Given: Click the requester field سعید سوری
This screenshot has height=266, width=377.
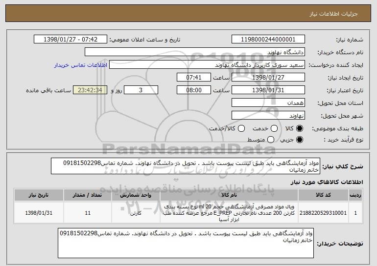Looking at the screenshot, I should point(207,65).
